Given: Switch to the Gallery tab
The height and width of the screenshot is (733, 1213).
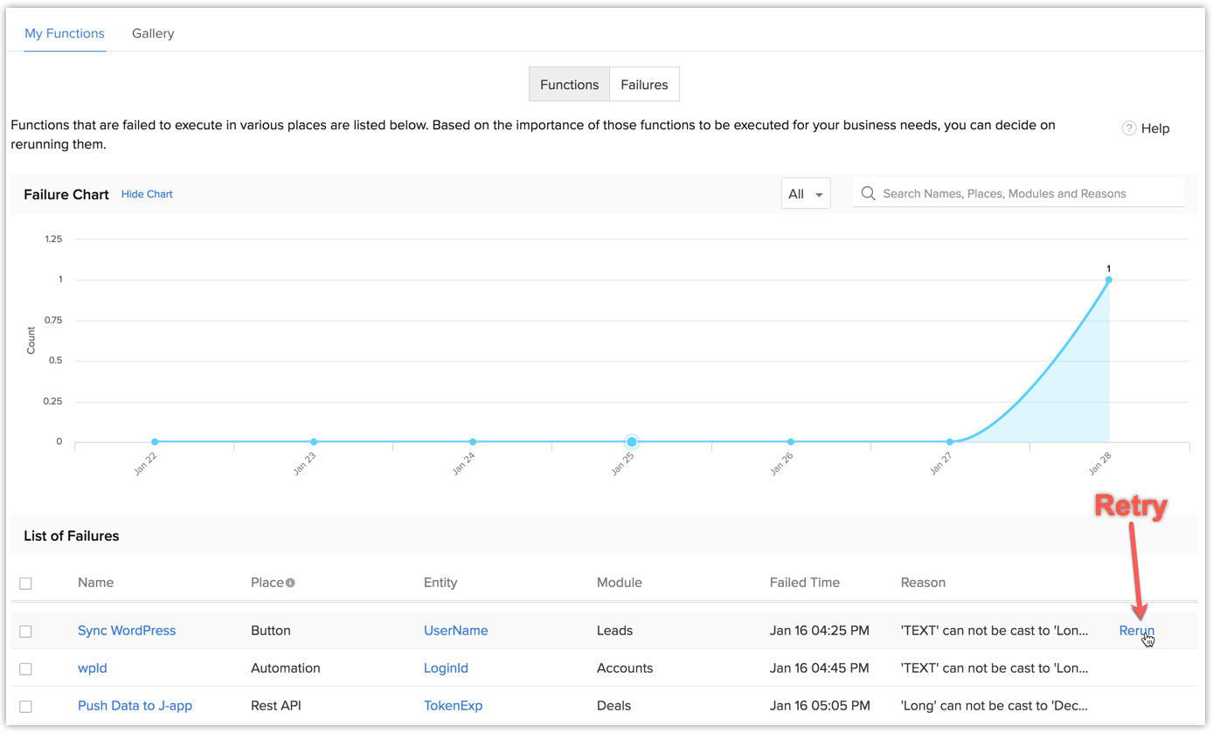Looking at the screenshot, I should [x=153, y=33].
